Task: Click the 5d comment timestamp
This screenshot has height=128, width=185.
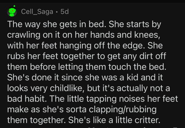Action: pos(65,12)
